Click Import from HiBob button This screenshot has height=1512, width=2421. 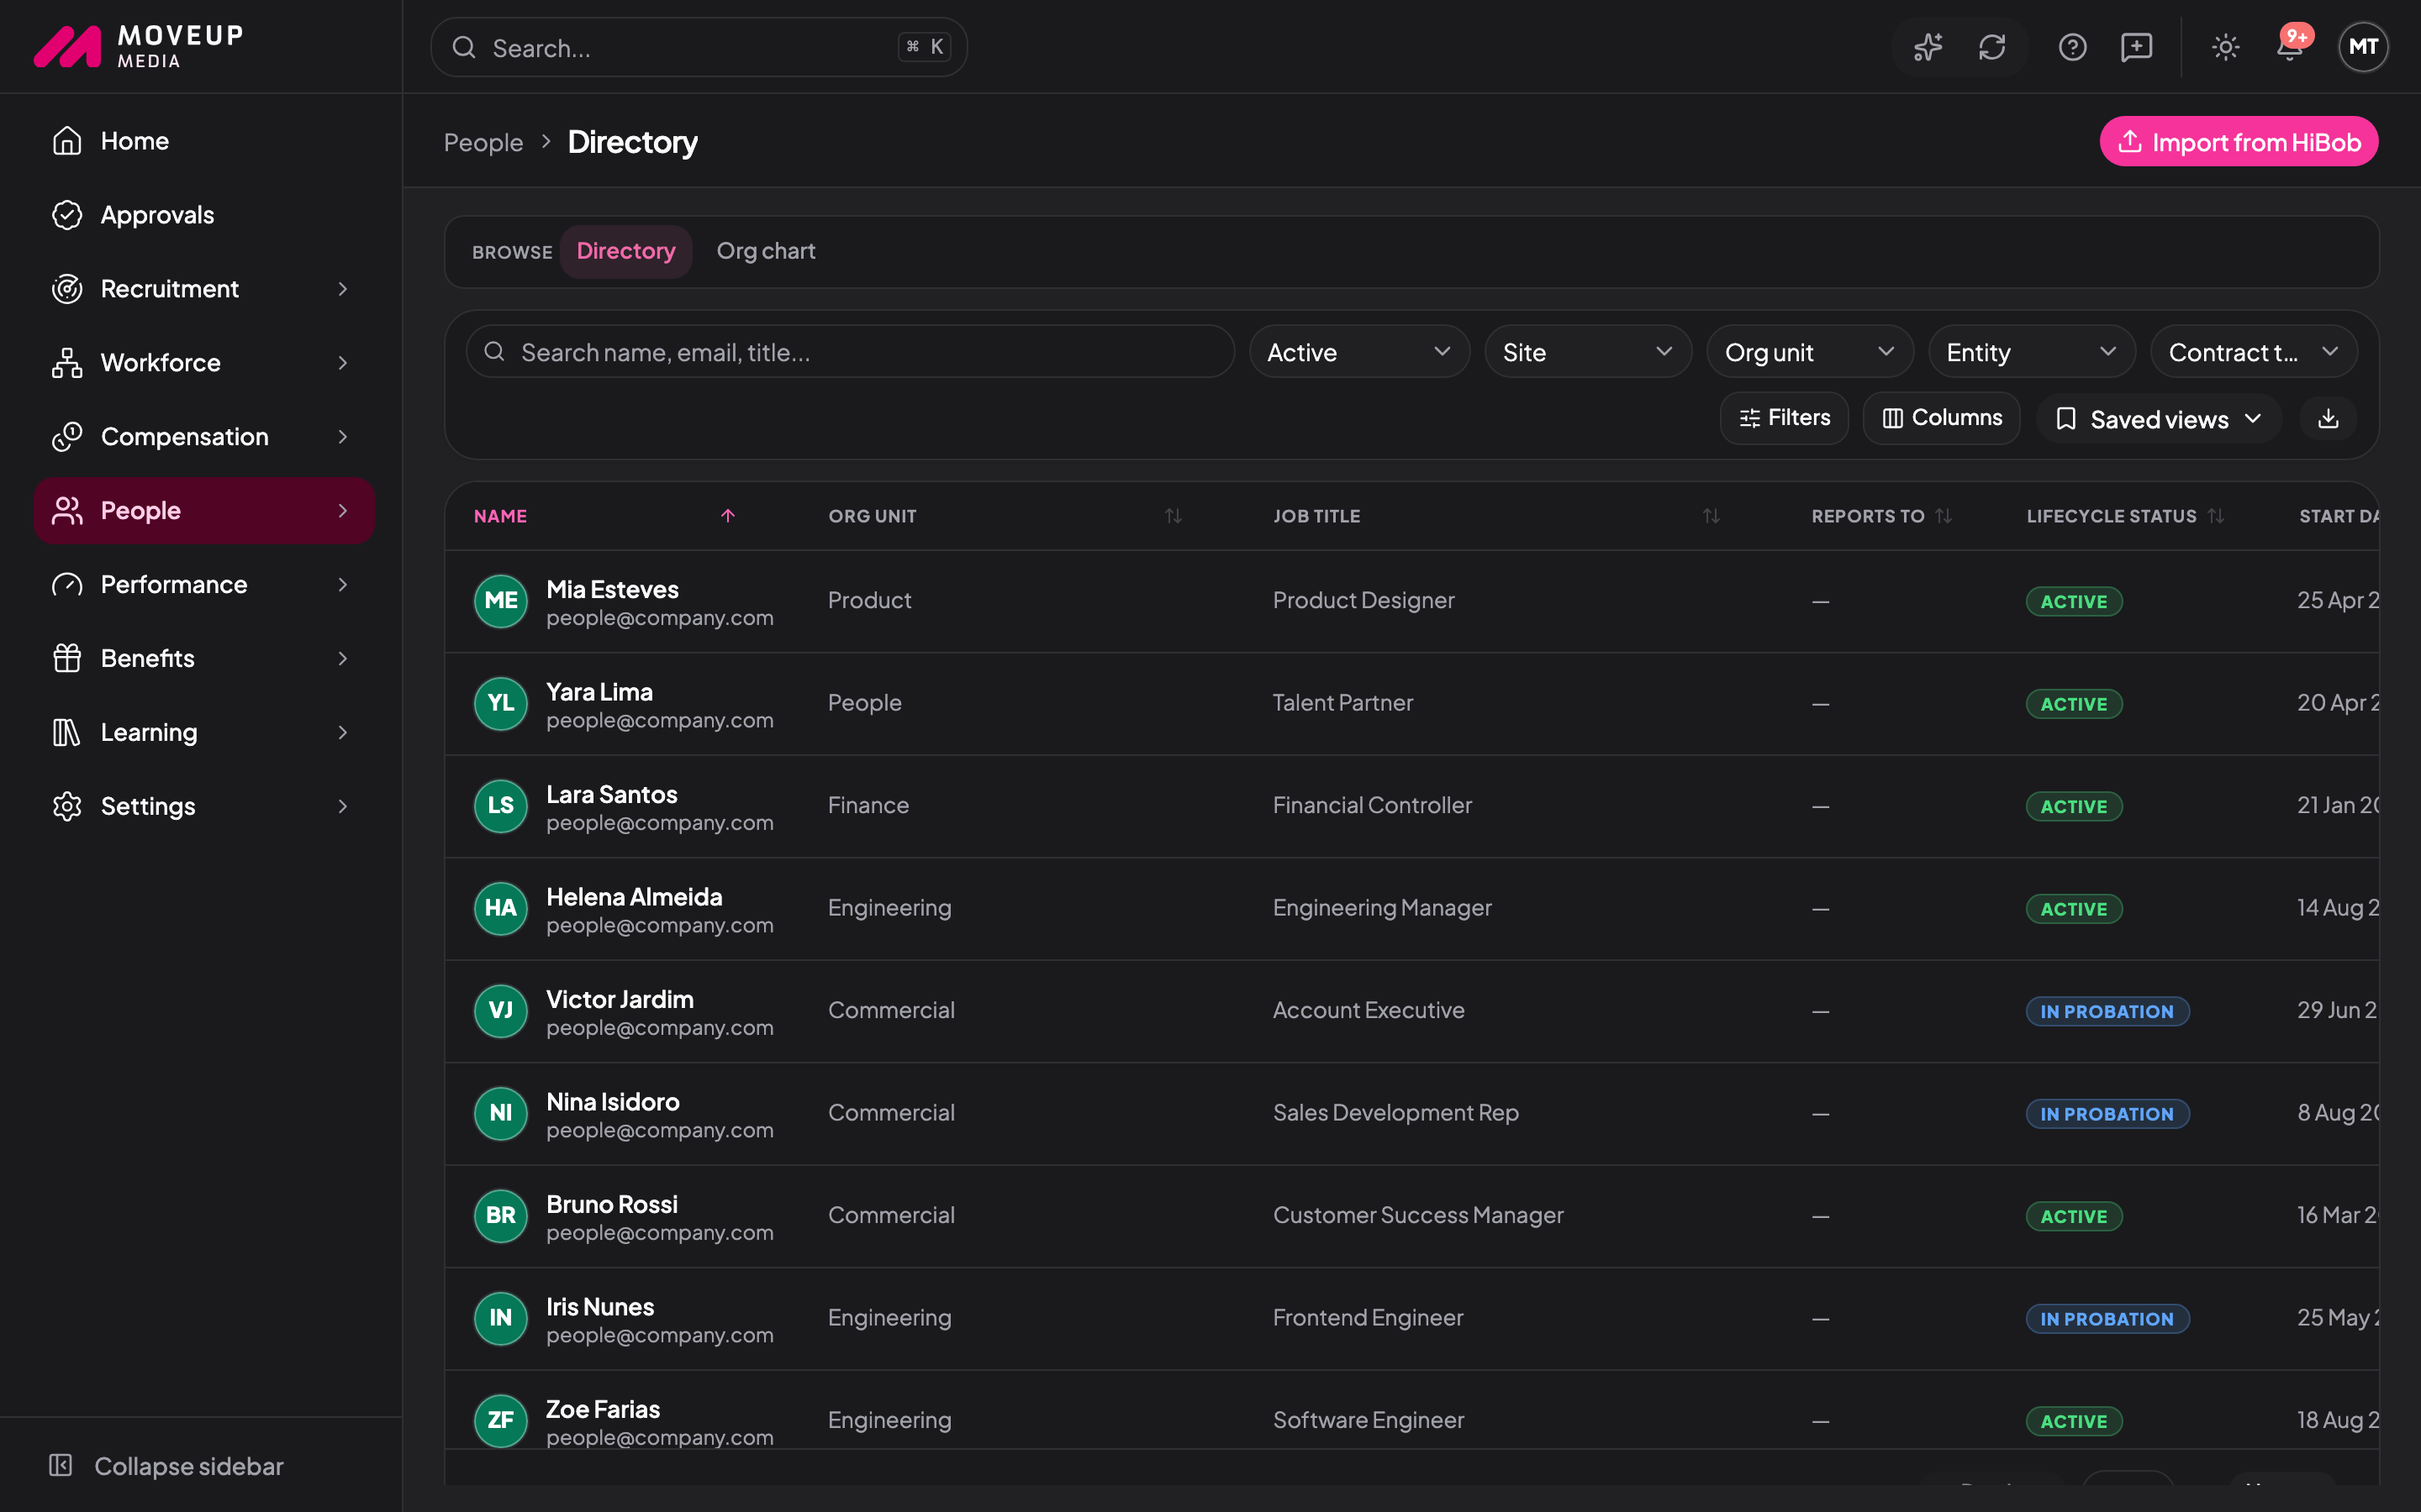2239,142
